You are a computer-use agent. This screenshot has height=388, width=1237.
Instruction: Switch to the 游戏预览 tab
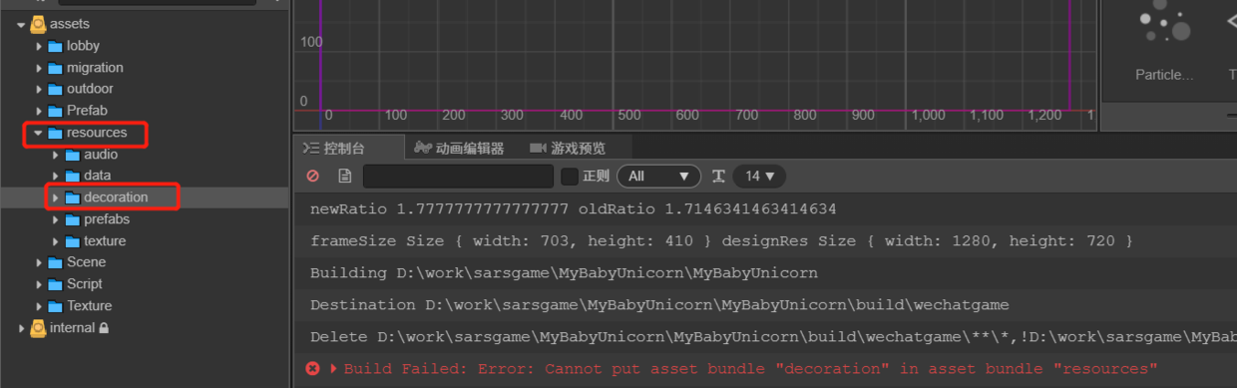click(568, 149)
